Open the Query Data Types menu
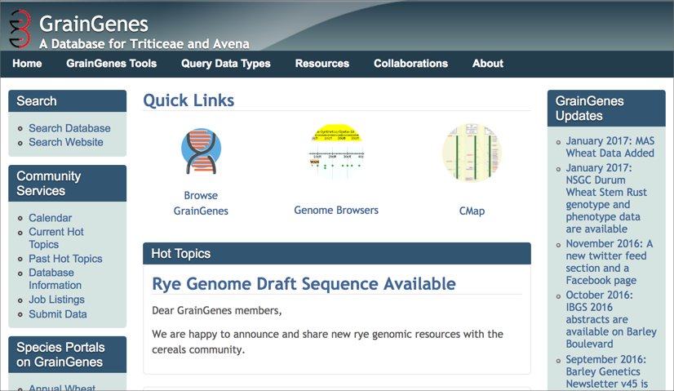This screenshot has width=674, height=391. click(226, 64)
